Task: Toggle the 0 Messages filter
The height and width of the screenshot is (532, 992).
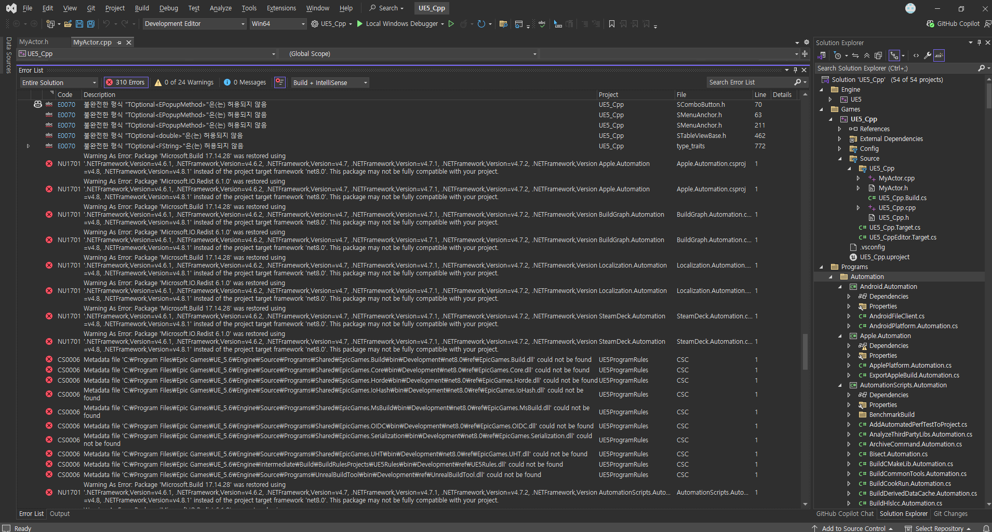Action: [245, 82]
